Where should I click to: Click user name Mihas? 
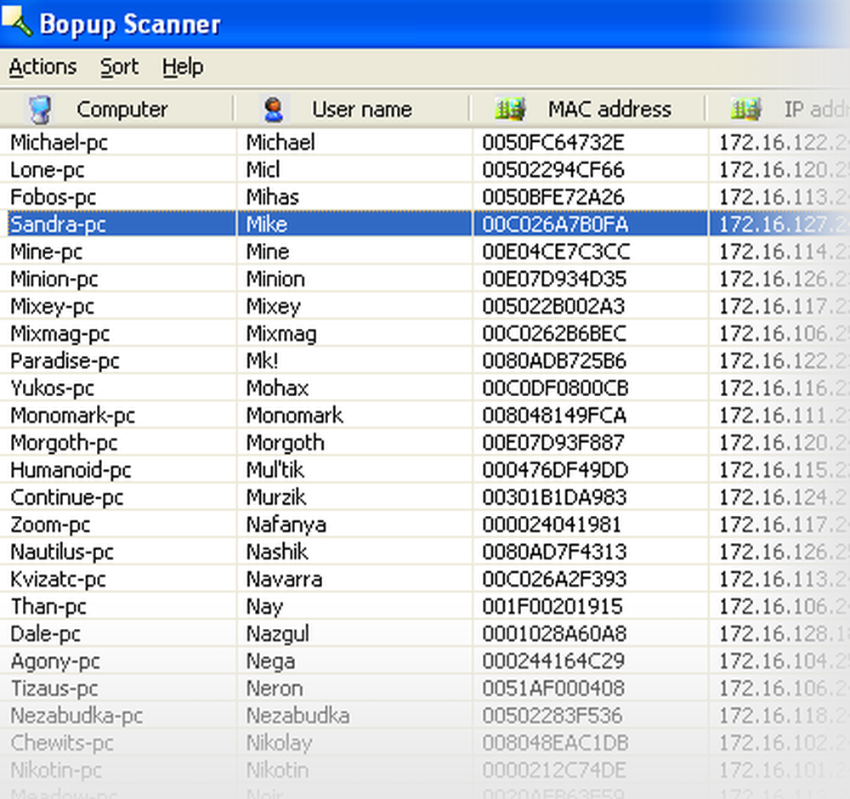(x=273, y=197)
